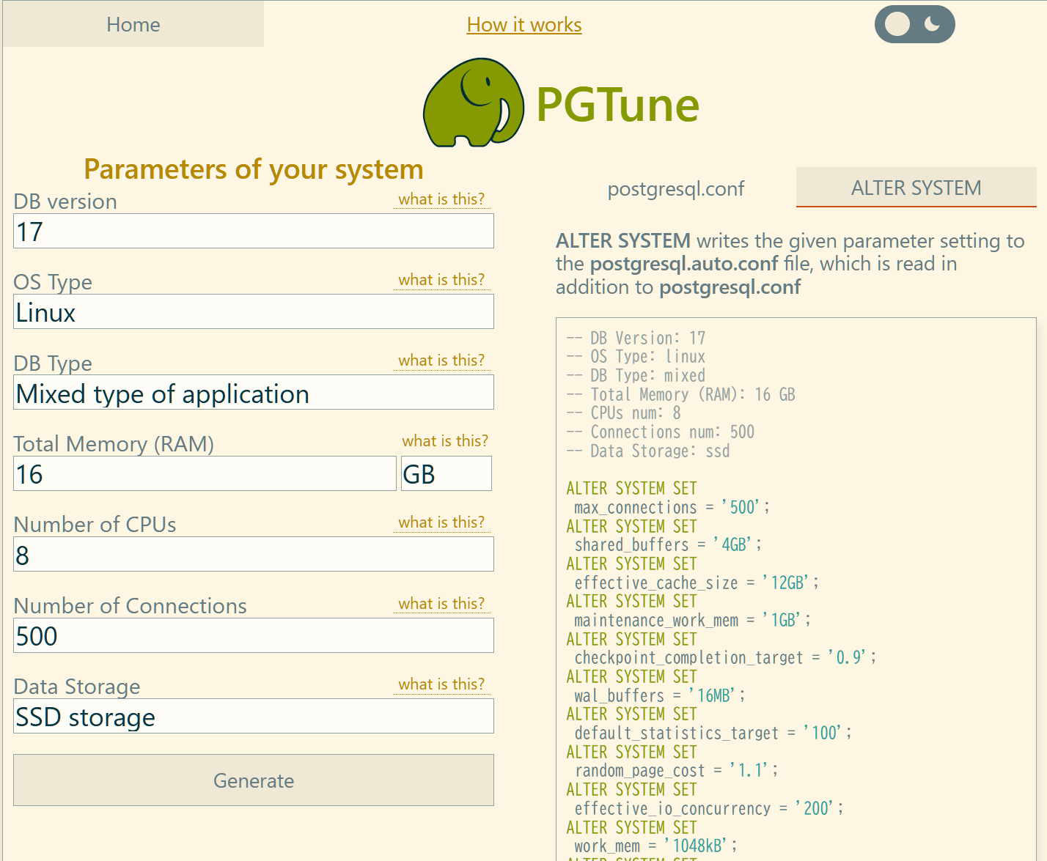Click 'what is this?' next to Number of Connections
This screenshot has width=1047, height=861.
[x=441, y=603]
